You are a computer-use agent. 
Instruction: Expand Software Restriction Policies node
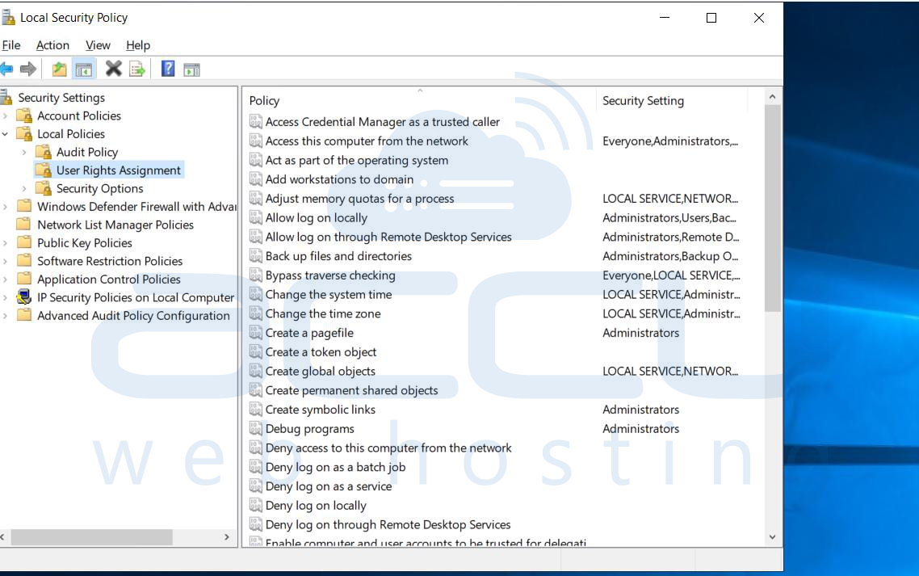pyautogui.click(x=6, y=262)
